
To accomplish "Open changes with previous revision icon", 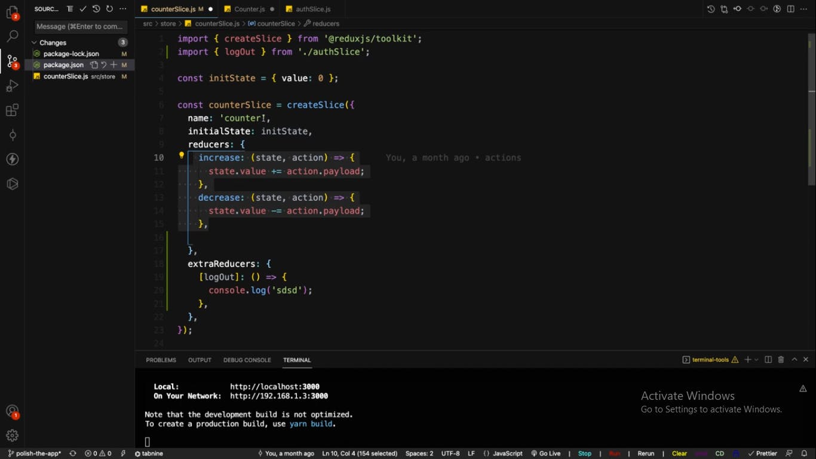I will tap(737, 9).
